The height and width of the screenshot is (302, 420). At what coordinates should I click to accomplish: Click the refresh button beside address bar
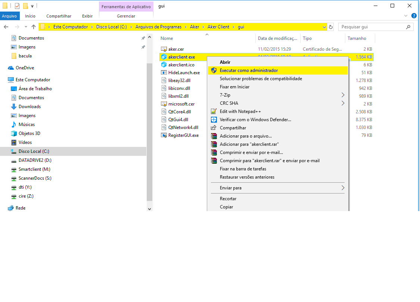[x=331, y=27]
